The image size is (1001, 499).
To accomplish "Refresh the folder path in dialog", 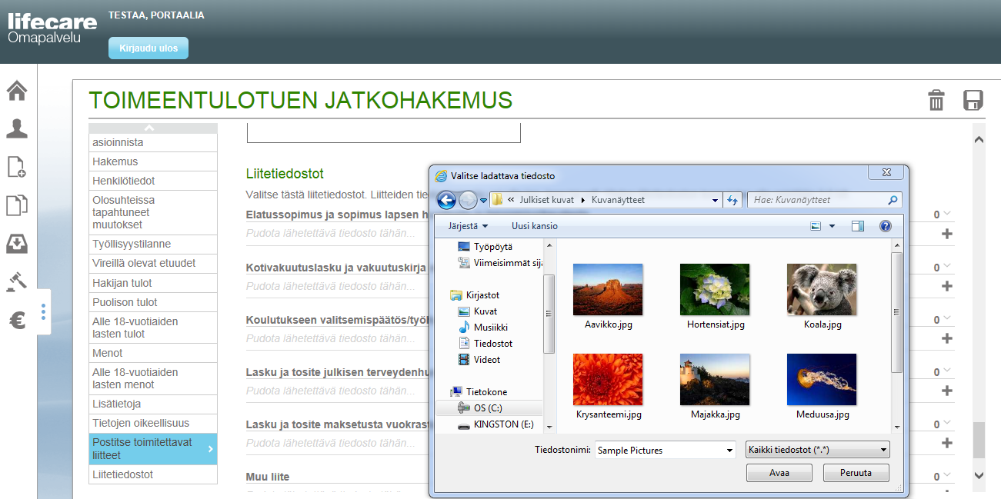I will (732, 200).
